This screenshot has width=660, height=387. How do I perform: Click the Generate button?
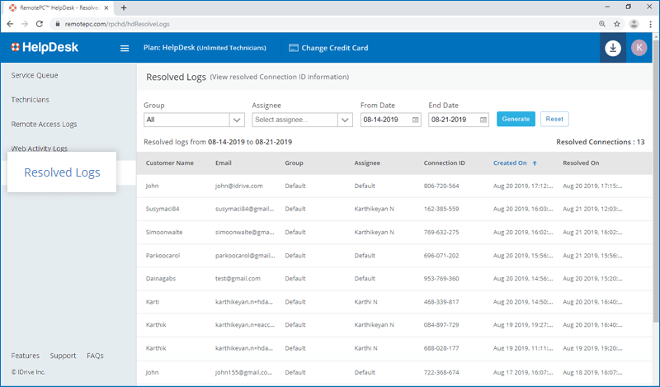click(x=516, y=119)
